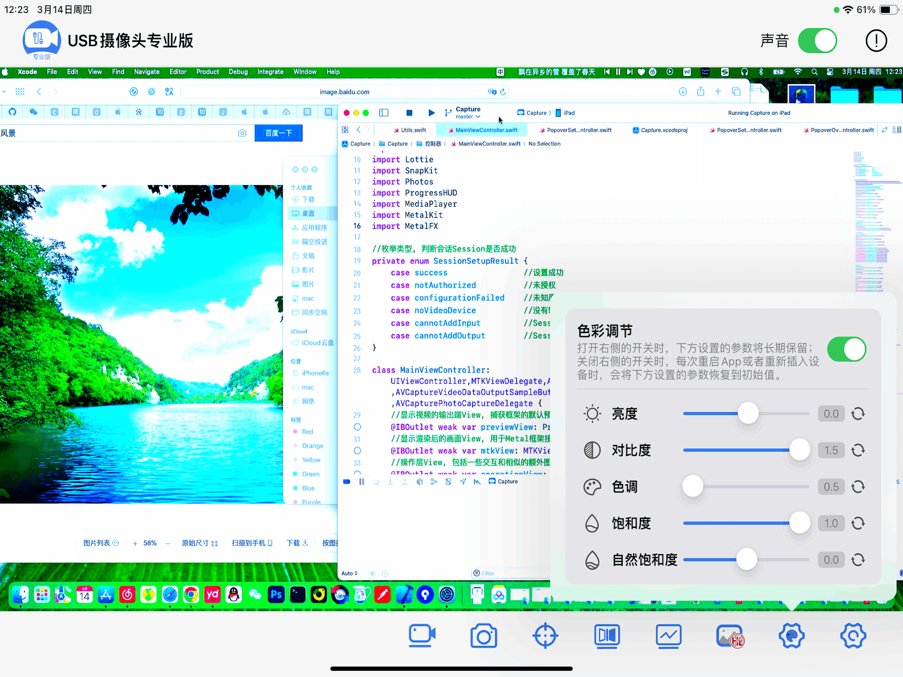
Task: Tap the crosshair focus icon
Action: (x=545, y=636)
